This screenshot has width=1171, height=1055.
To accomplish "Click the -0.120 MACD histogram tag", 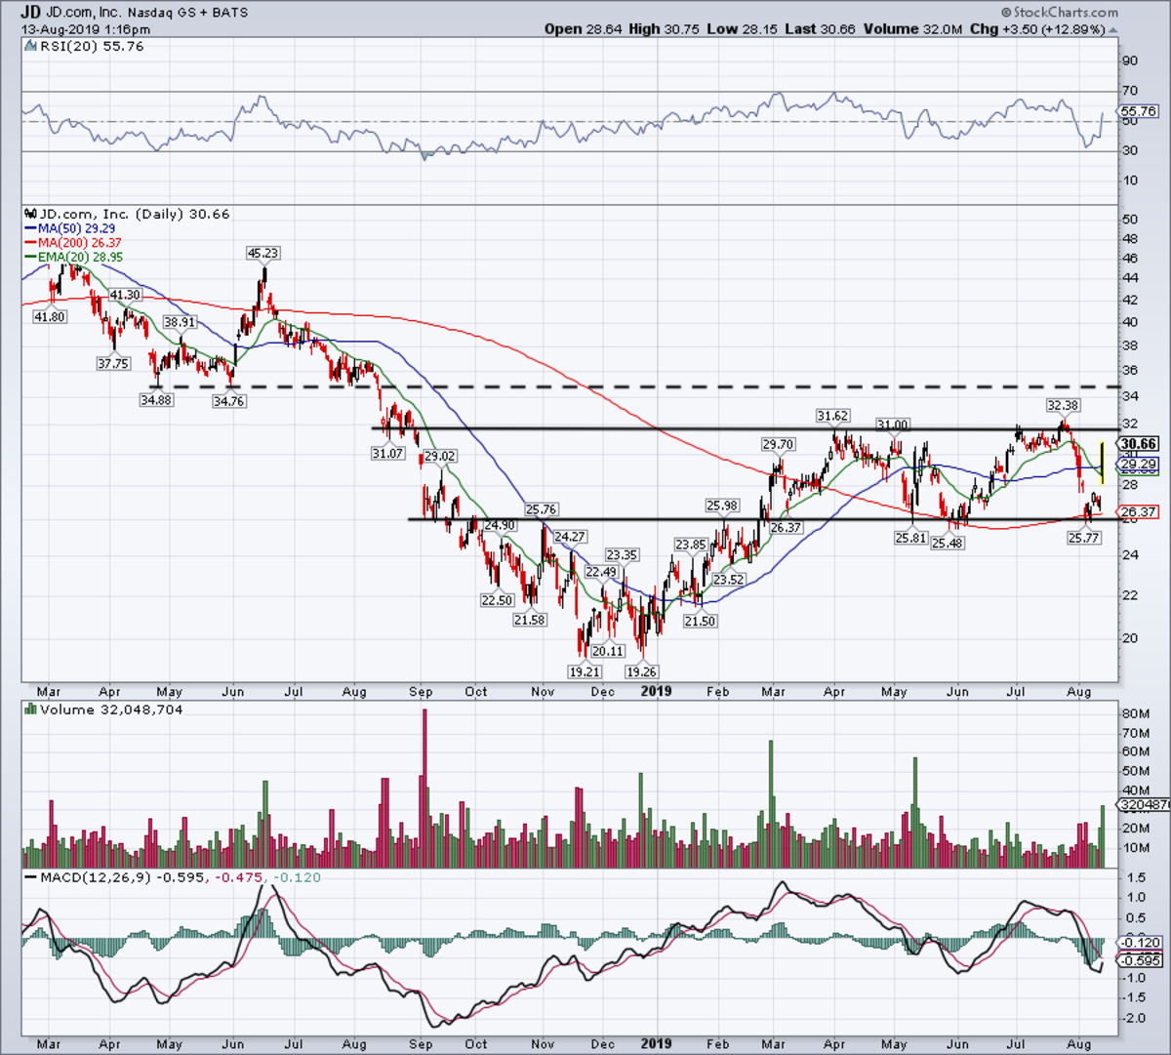I will pos(1140,943).
